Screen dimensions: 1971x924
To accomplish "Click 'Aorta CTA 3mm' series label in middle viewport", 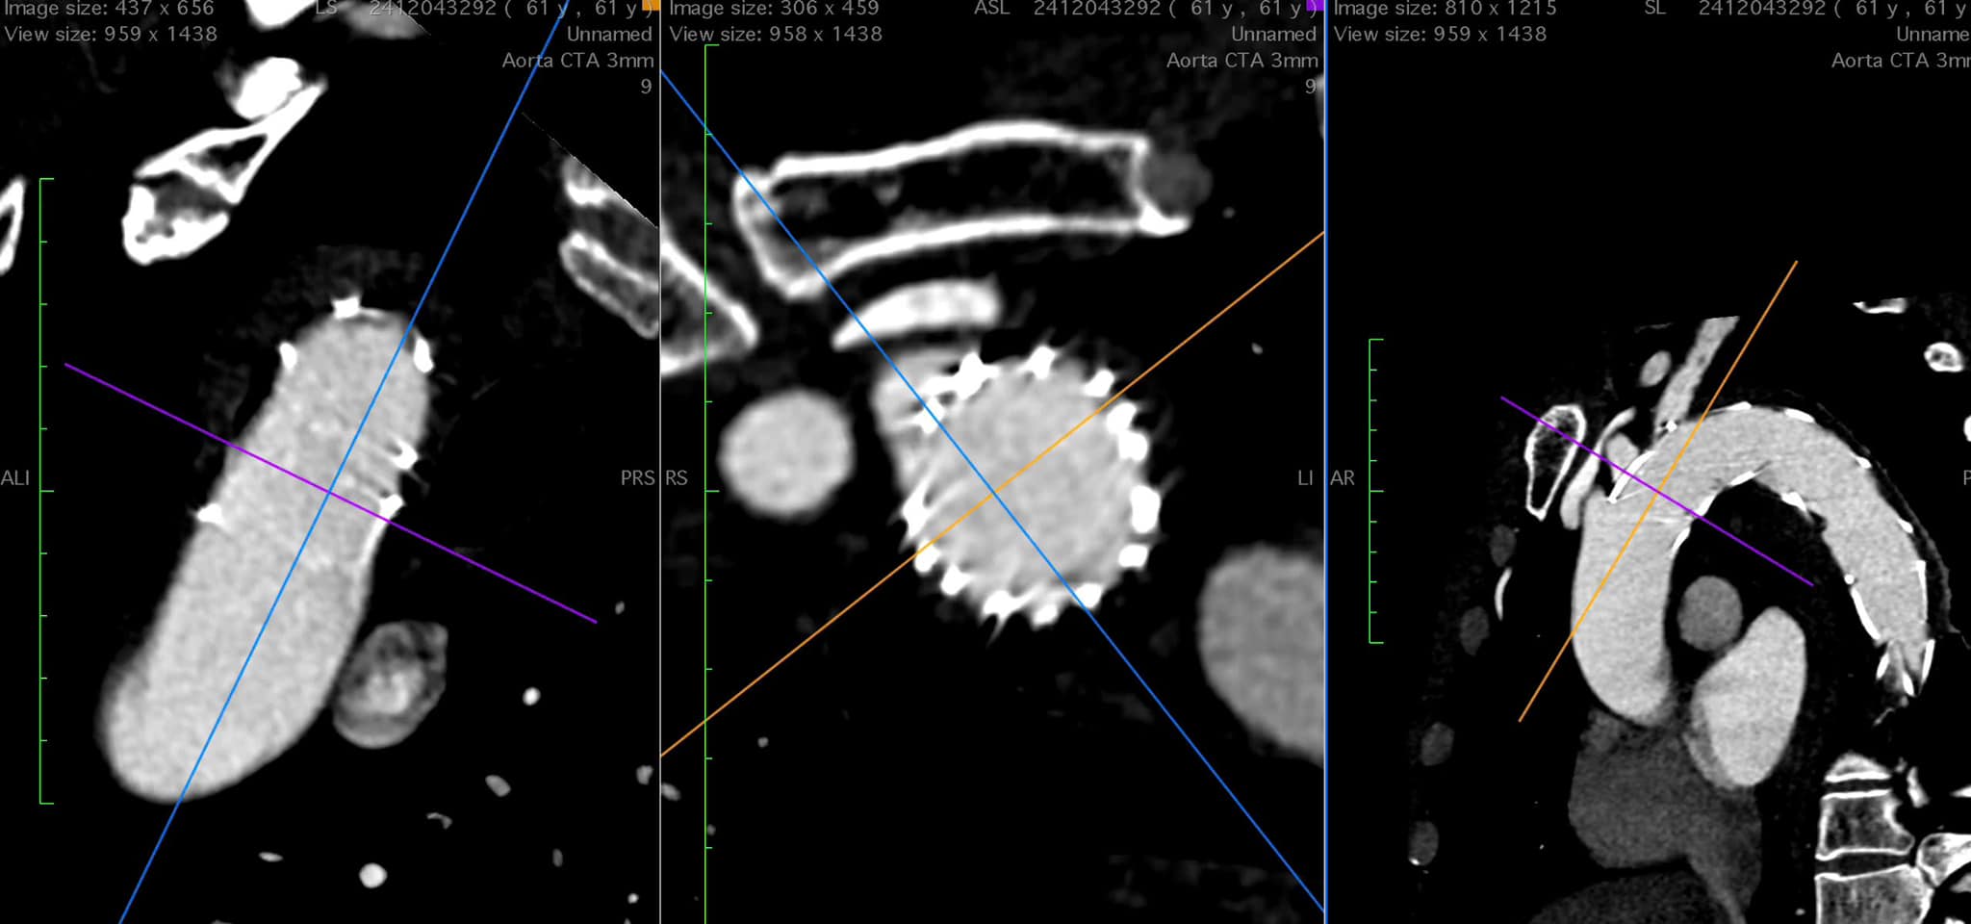I will (1241, 61).
